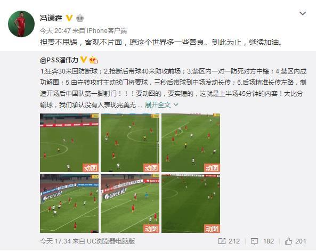The height and width of the screenshot is (252, 316).
Task: Open the GREE banner GIF thumbnail
Action: click(x=130, y=204)
